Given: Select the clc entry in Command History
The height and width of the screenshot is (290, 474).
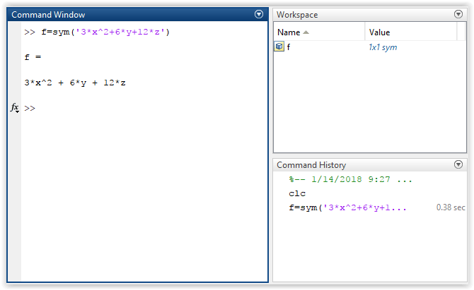Looking at the screenshot, I should pyautogui.click(x=297, y=193).
